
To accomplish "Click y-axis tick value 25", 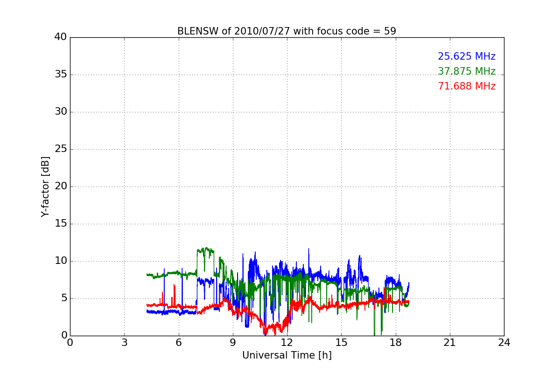I will (x=61, y=149).
